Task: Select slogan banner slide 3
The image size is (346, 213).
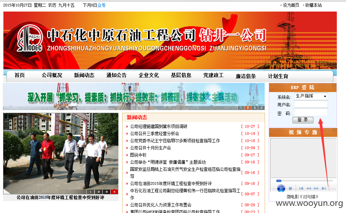Action: coord(254,108)
